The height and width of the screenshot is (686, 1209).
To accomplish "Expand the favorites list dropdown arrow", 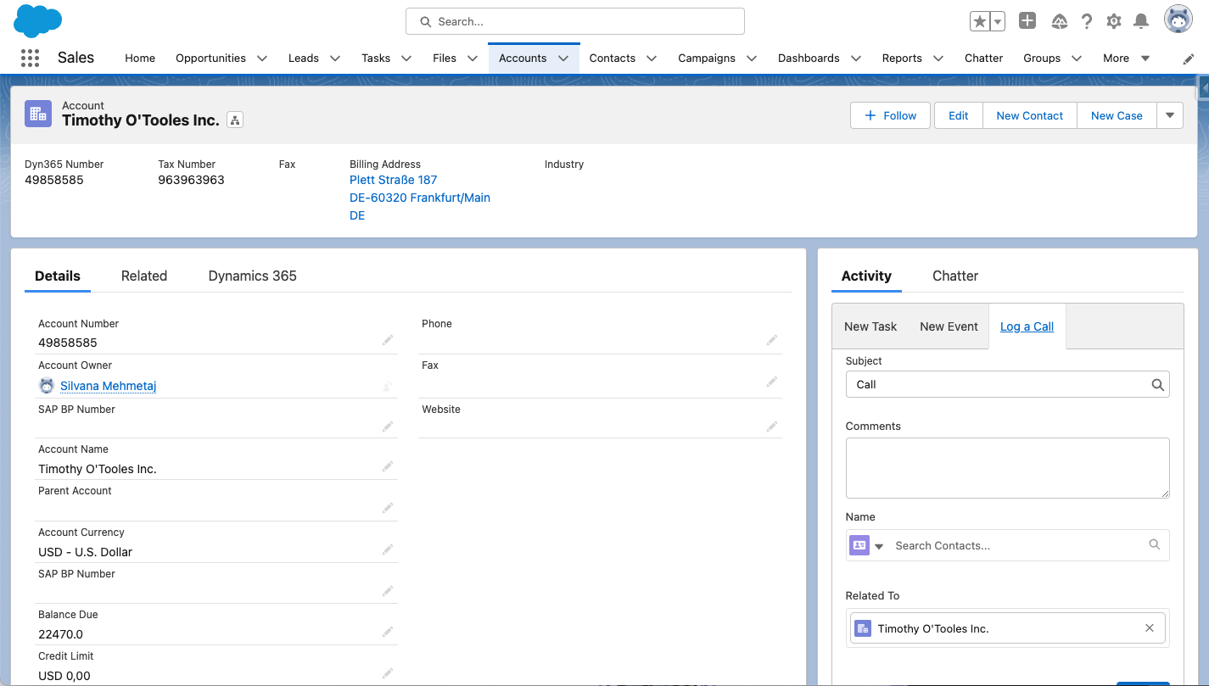I will pyautogui.click(x=998, y=21).
